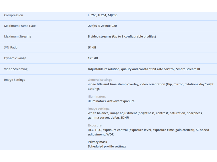Select the illuminators, anti-overexposure text
The image size is (217, 162).
[111, 101]
